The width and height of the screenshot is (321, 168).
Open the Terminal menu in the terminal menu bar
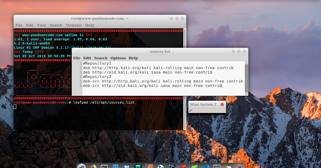coord(74,25)
